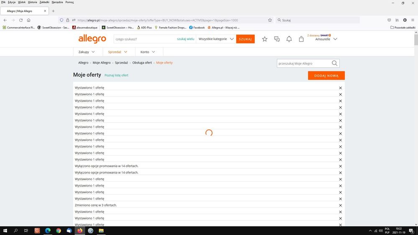Open the Allegro notifications bell icon
Viewport: 418px width, 235px height.
289,39
